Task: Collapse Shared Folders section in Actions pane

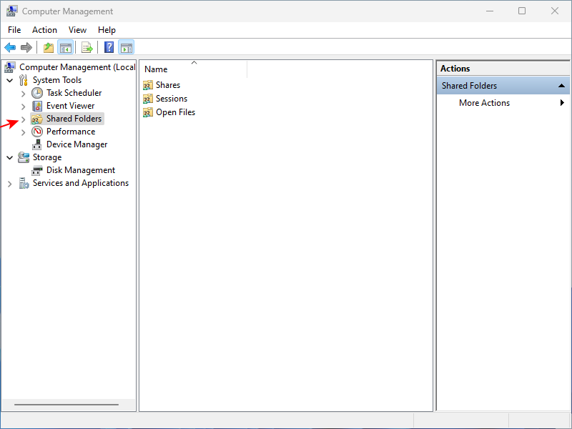Action: (561, 86)
